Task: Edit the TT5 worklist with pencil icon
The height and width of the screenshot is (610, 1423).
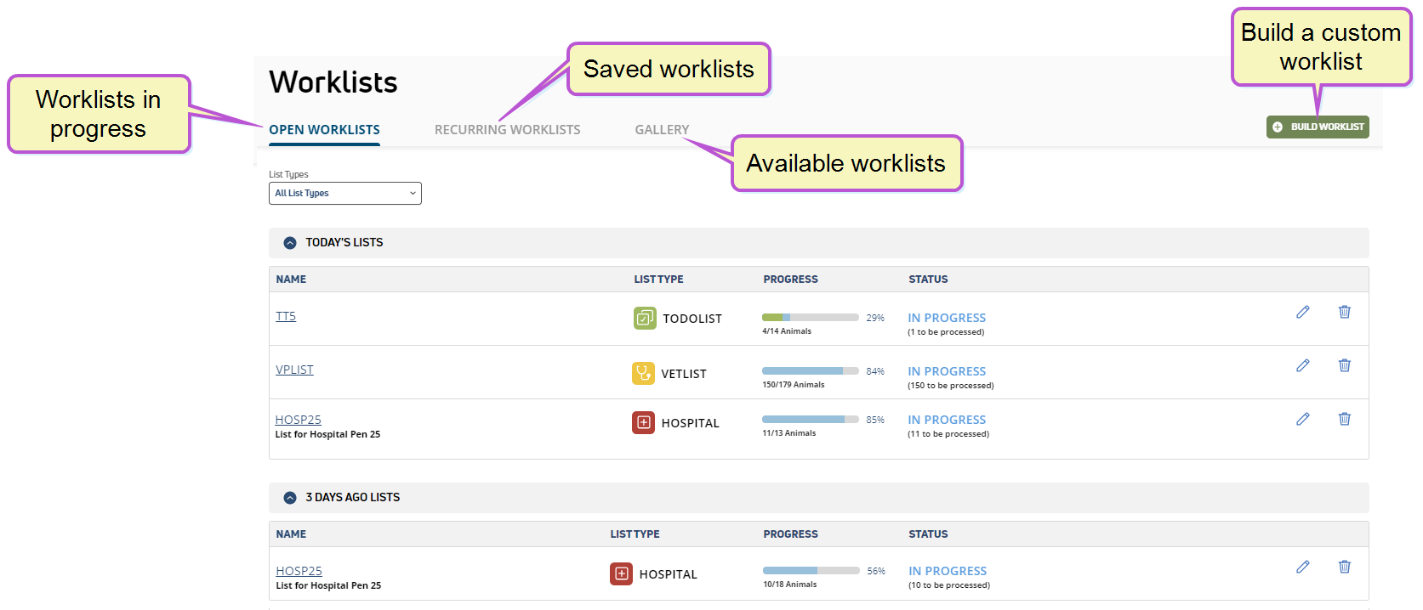Action: pyautogui.click(x=1302, y=312)
